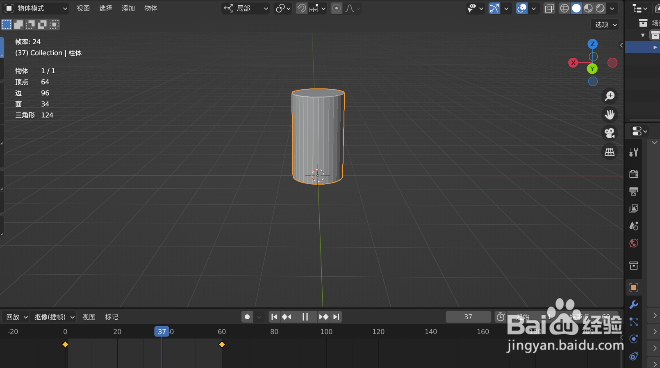Open the outliner display mode dropdown

[640, 8]
